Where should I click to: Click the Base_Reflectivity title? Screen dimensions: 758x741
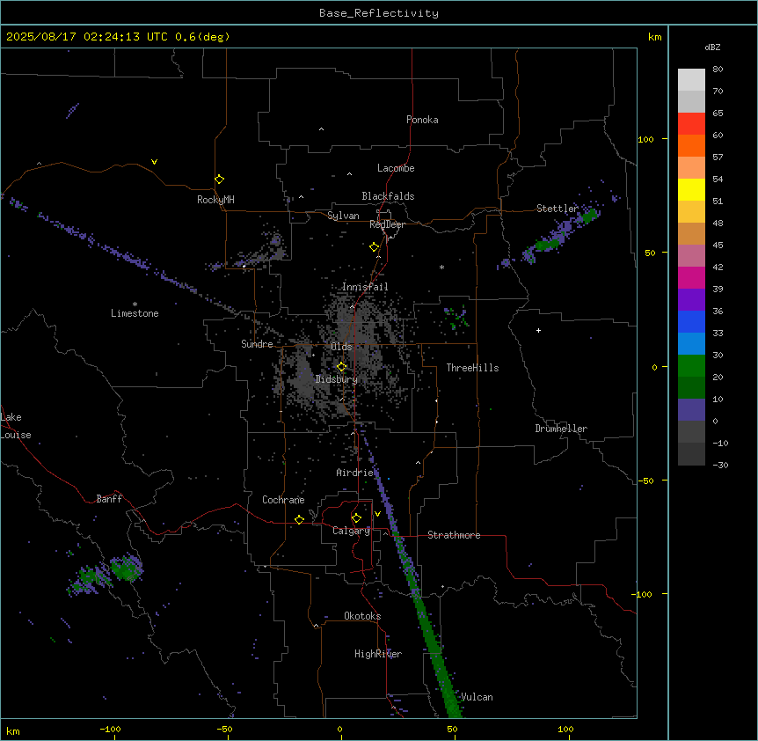pos(379,13)
